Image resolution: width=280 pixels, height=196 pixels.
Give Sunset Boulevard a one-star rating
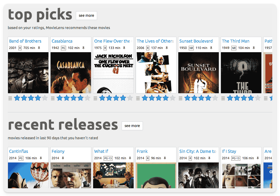click(x=187, y=98)
